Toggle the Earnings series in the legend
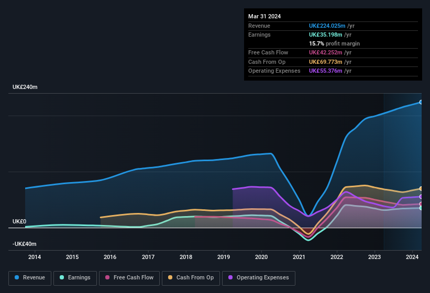The image size is (430, 293). [75, 278]
